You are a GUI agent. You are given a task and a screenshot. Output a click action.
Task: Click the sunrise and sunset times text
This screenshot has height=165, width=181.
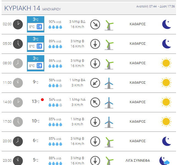(x=155, y=6)
